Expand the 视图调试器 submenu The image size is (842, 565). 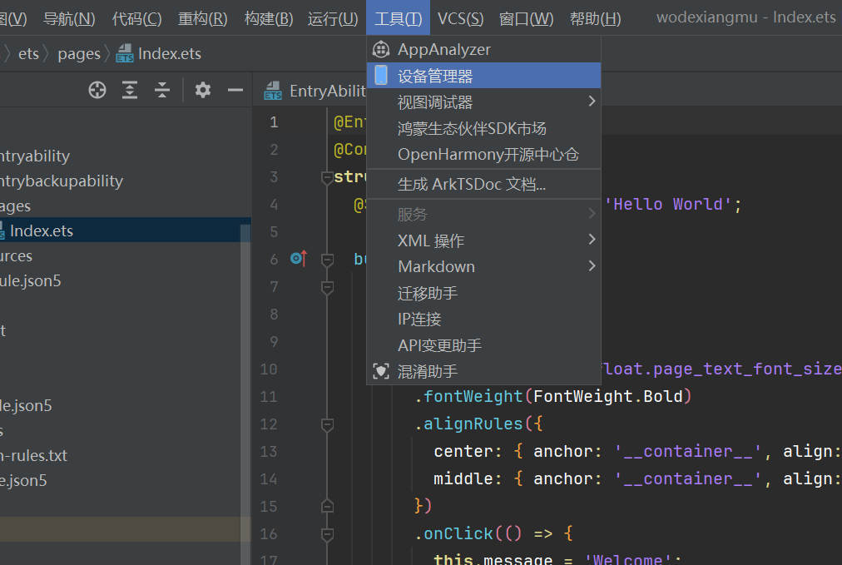point(483,102)
